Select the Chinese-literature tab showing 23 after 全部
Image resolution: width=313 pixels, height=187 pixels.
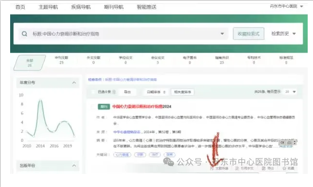(61, 60)
